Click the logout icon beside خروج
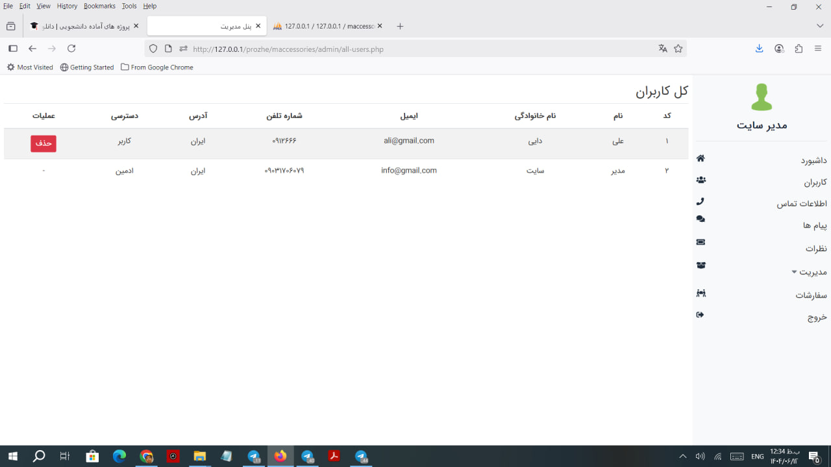 point(700,315)
